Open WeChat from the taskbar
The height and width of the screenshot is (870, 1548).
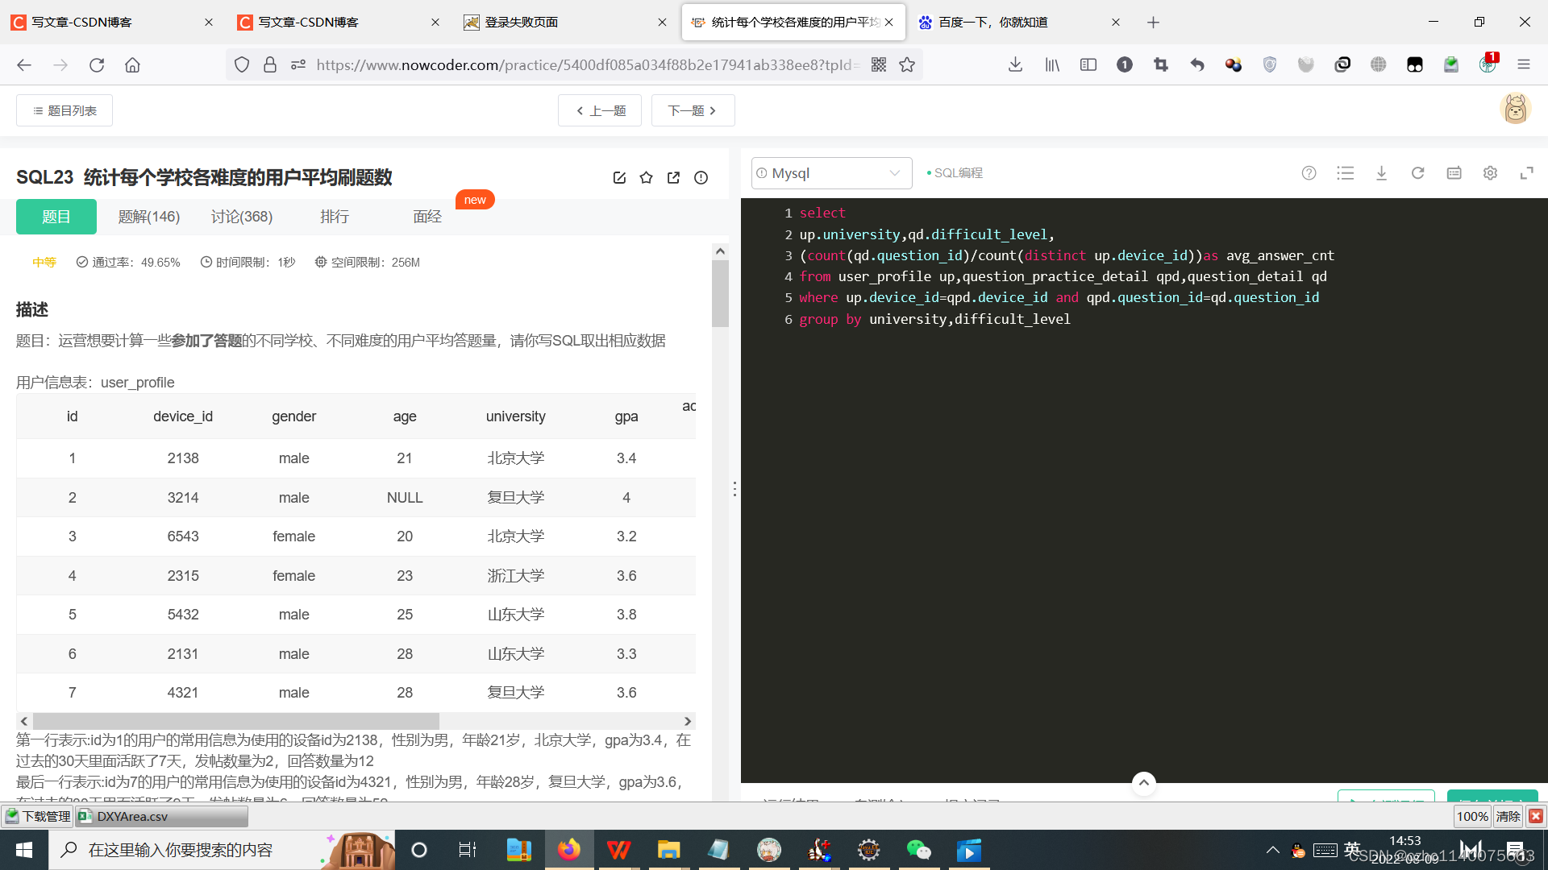pyautogui.click(x=918, y=850)
